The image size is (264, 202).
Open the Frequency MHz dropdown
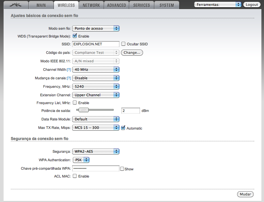95,86
